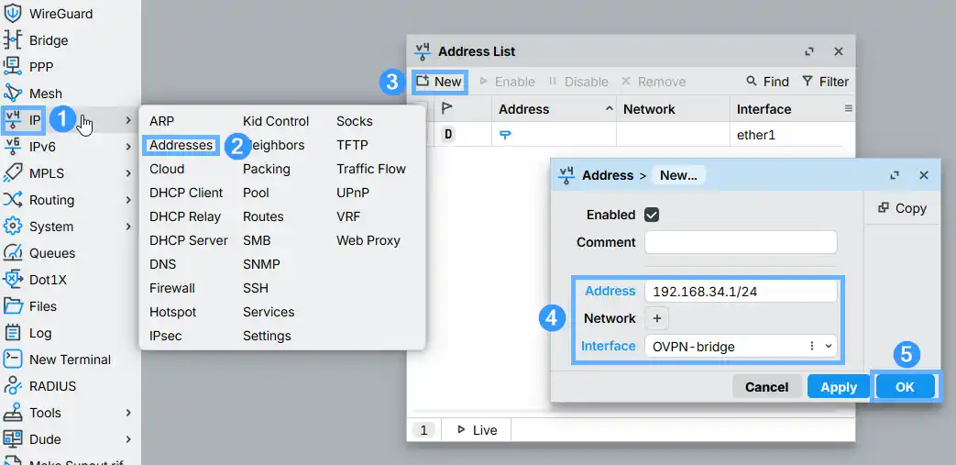Open Mesh sidebar icon
The width and height of the screenshot is (956, 465).
(x=13, y=94)
